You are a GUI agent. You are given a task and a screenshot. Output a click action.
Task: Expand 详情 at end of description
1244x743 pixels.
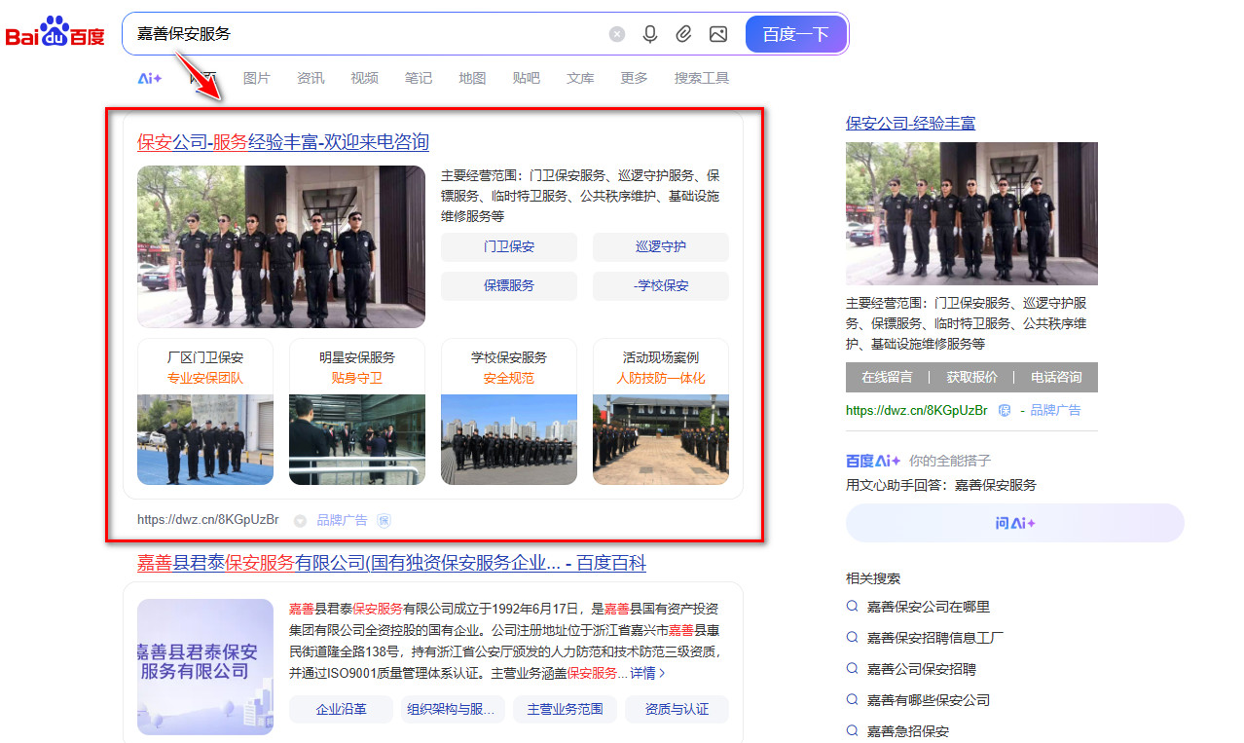(x=647, y=673)
